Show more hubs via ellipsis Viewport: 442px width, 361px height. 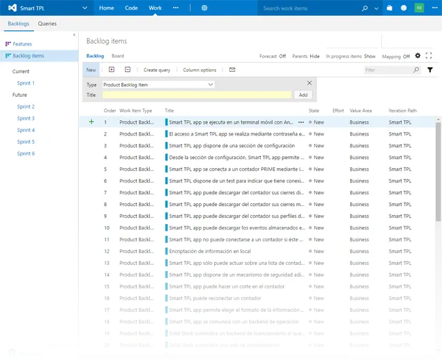(175, 8)
